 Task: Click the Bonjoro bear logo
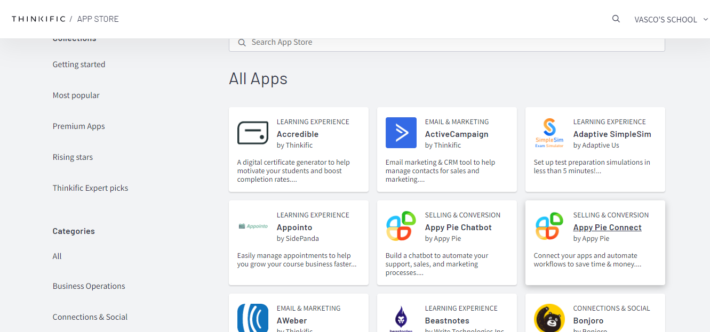(549, 318)
